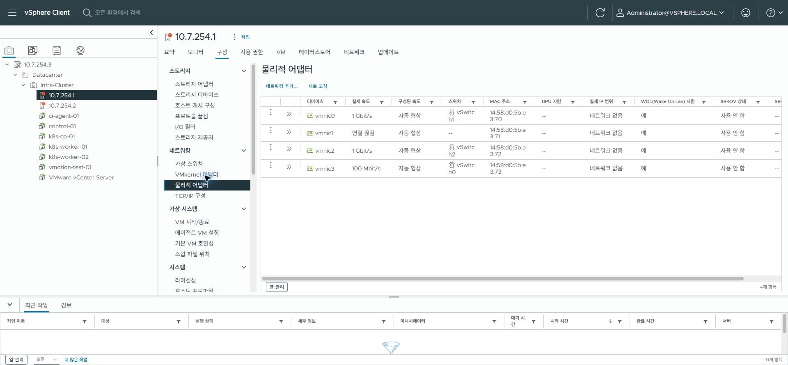The width and height of the screenshot is (788, 365).
Task: Click 새로 고침 refresh link
Action: tap(318, 86)
